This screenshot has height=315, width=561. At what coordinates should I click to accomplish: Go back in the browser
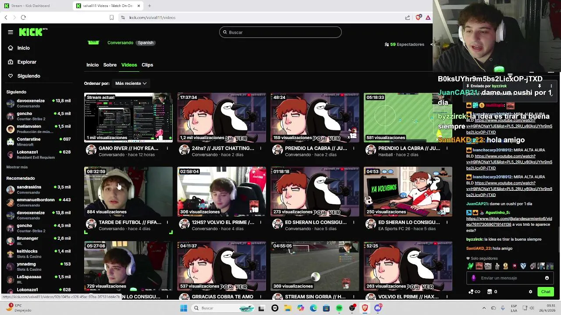[6, 17]
